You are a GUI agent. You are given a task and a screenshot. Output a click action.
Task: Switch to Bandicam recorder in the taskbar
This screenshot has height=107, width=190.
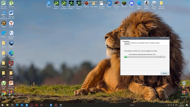tap(56, 105)
